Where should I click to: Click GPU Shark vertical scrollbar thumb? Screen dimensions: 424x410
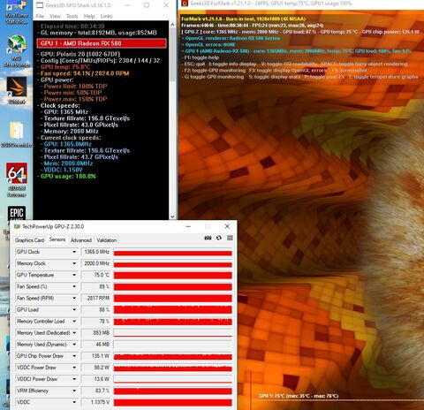(172, 55)
